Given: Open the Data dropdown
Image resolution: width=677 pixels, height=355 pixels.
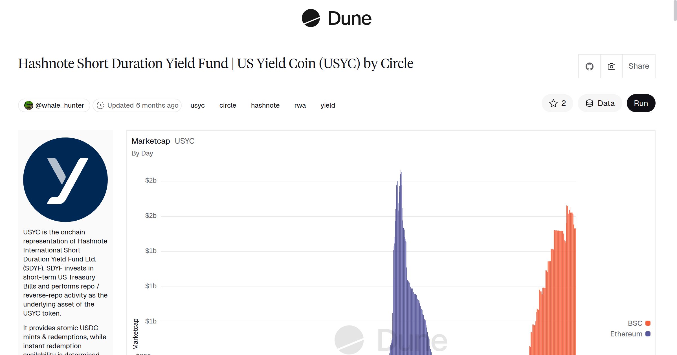Looking at the screenshot, I should click(x=599, y=103).
